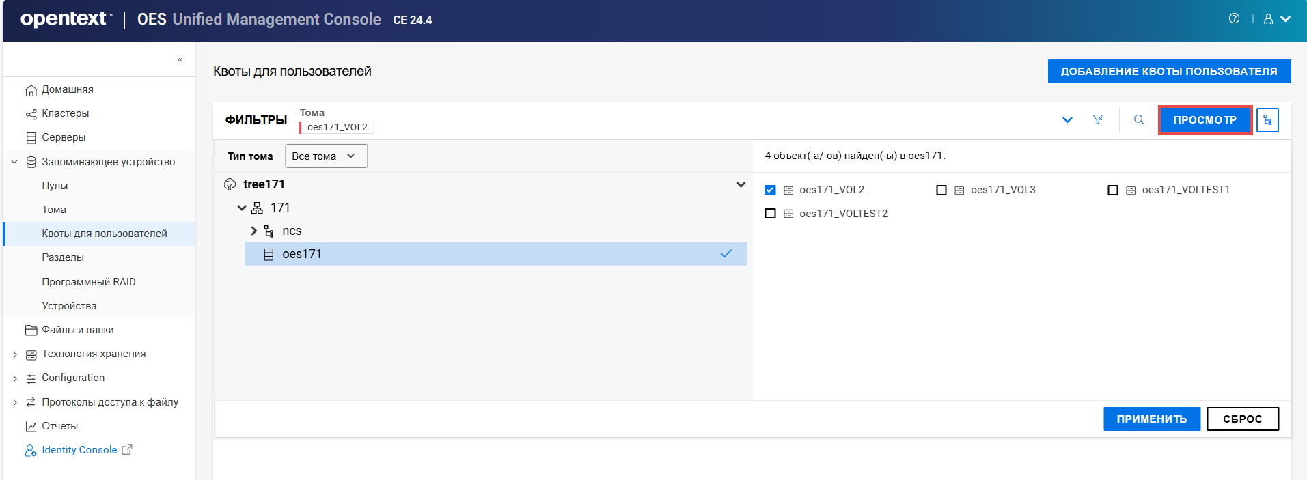This screenshot has height=480, width=1307.
Task: Collapse the sidebar with double-chevron icon
Action: point(180,60)
